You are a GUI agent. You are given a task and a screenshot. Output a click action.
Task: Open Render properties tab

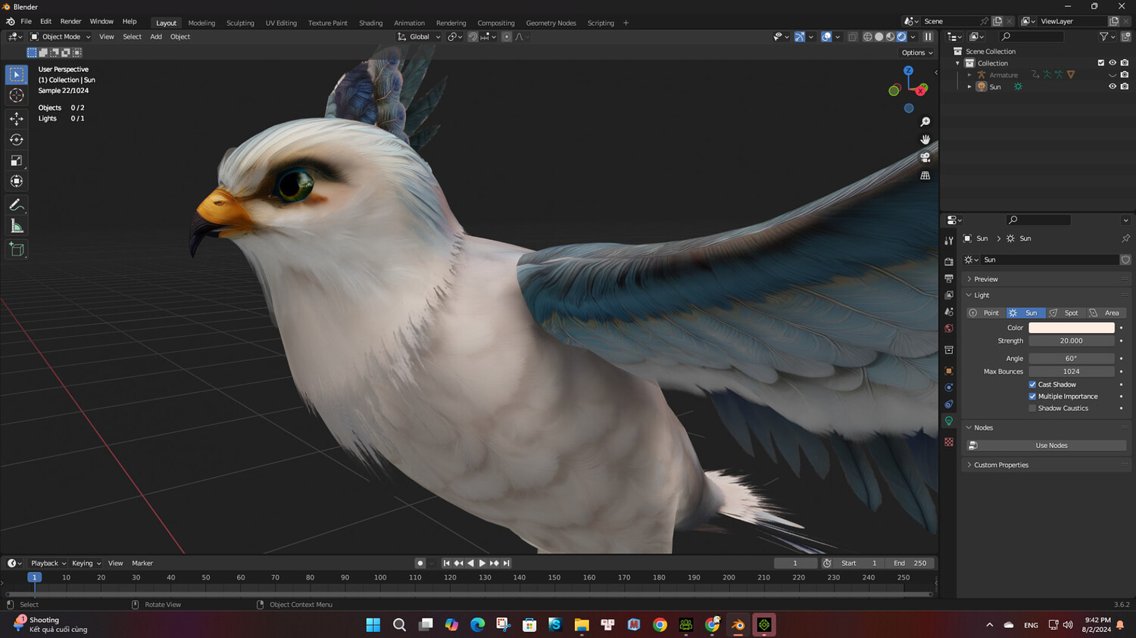click(949, 262)
